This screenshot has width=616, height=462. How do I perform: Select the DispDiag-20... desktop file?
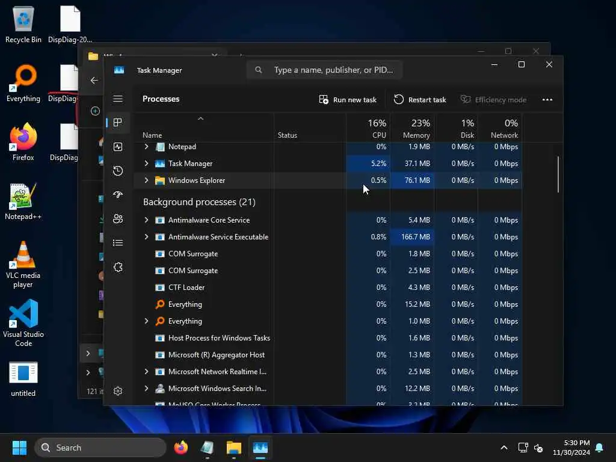pyautogui.click(x=70, y=25)
